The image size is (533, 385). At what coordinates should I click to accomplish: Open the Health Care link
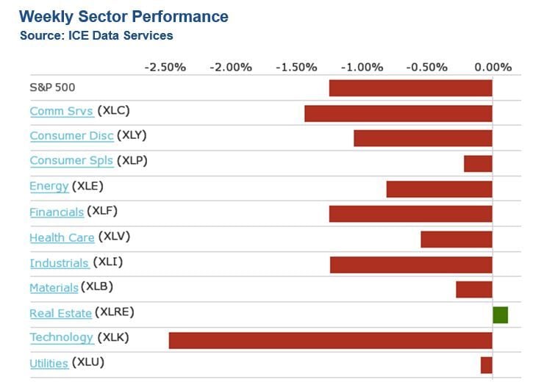pyautogui.click(x=62, y=237)
